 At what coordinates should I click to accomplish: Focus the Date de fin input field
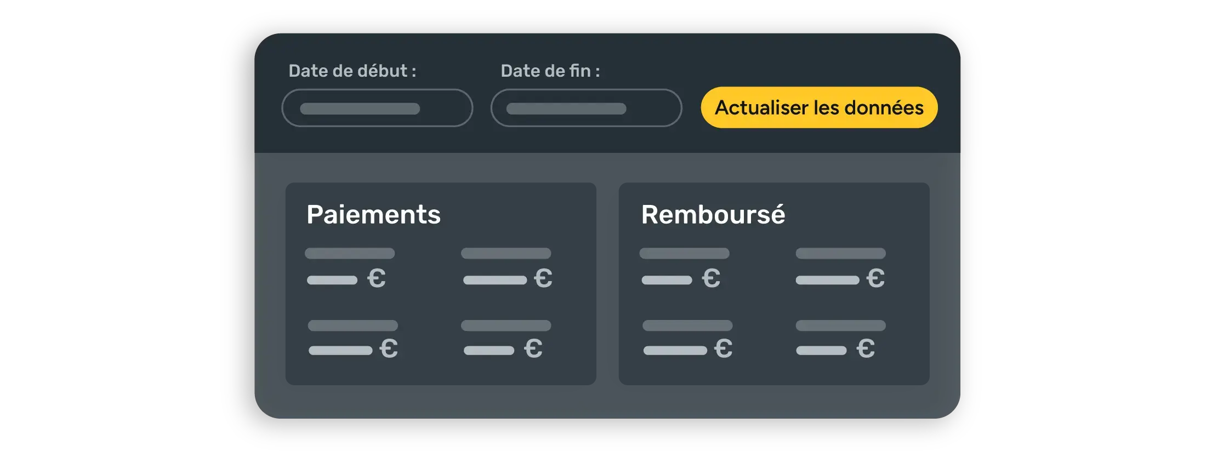tap(586, 108)
